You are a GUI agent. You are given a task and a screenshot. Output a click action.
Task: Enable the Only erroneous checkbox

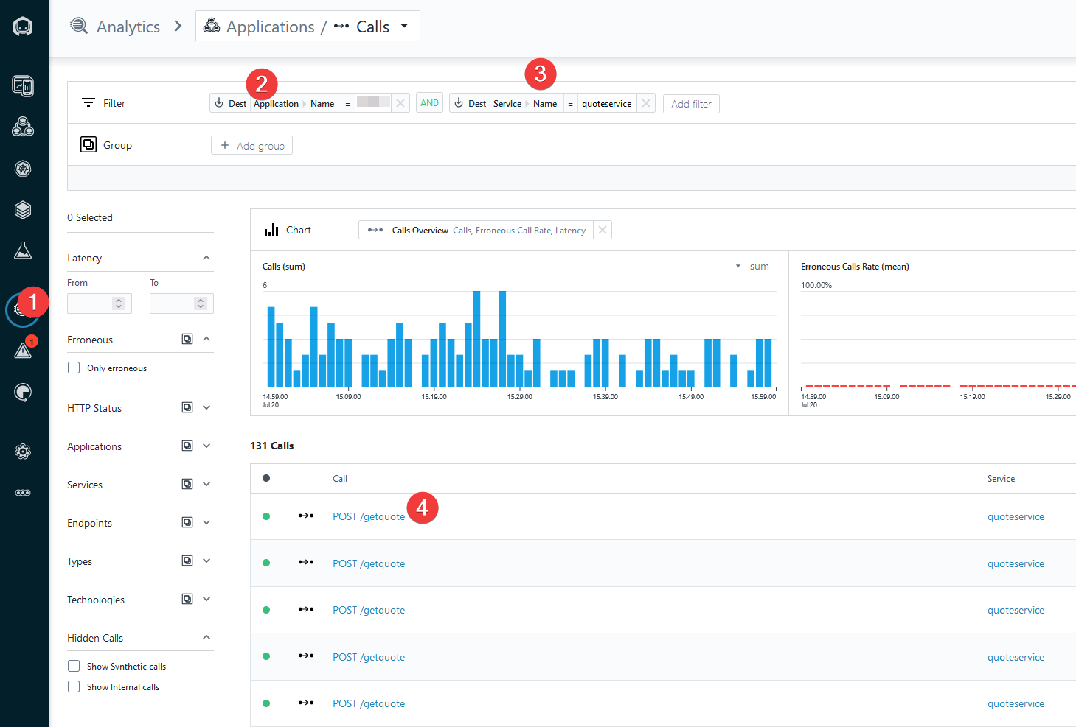(74, 368)
